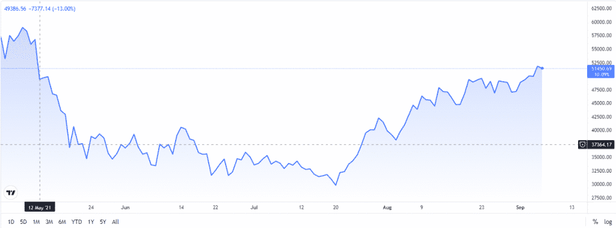Click the 49386.56 legend value at top
The height and width of the screenshot is (228, 616).
pyautogui.click(x=15, y=8)
